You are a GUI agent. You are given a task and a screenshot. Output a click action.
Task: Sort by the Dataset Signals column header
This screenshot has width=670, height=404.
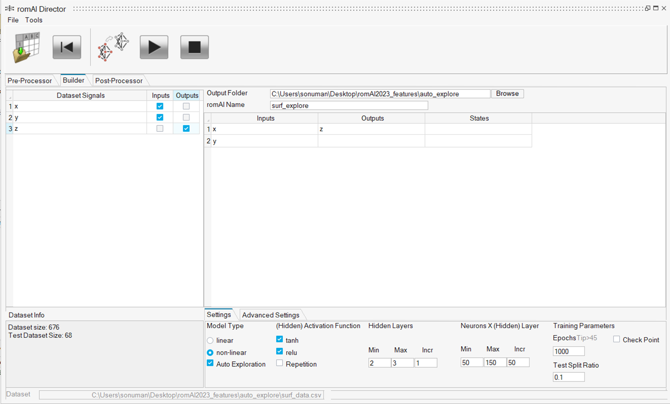[80, 95]
